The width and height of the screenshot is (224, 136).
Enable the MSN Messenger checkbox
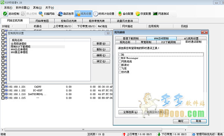[120, 58]
